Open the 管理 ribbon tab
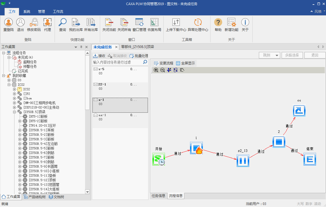This screenshot has height=207, width=326. 42,12
